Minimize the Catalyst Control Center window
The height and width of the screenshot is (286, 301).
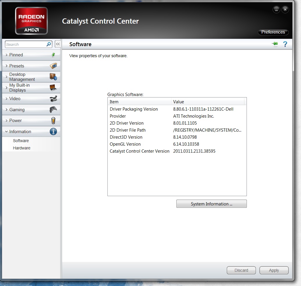276,9
